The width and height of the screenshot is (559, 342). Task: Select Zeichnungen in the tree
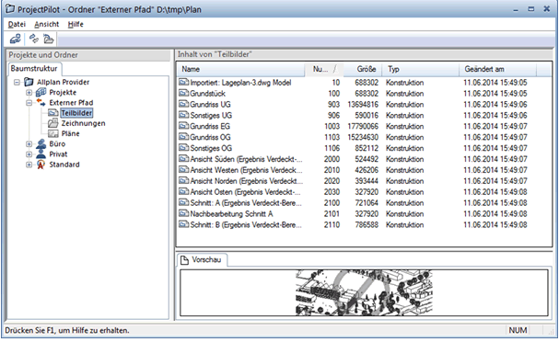pos(84,123)
